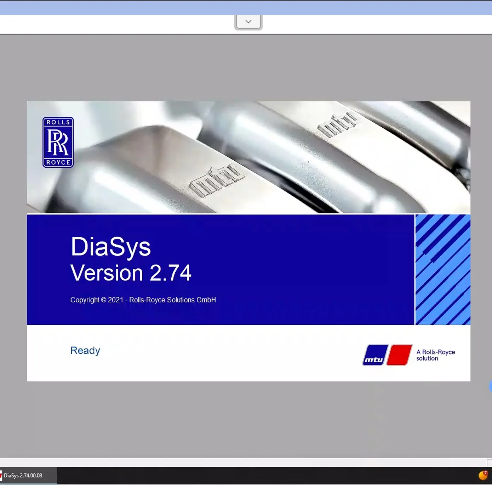492x485 pixels.
Task: Expand the chevron pull-down tab at top
Action: 248,22
